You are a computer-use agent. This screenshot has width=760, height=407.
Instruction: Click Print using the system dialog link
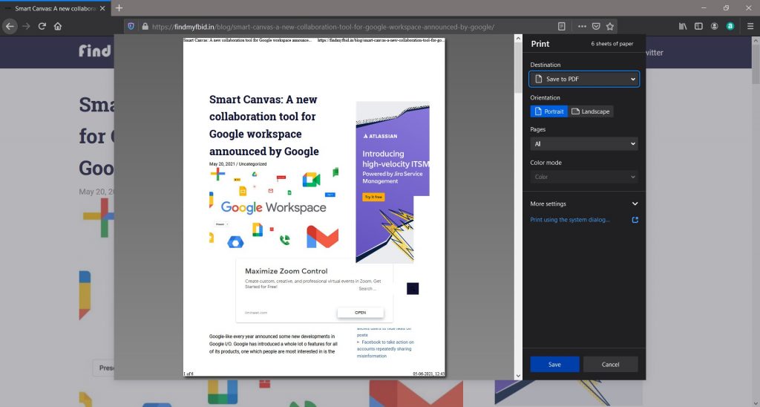570,220
